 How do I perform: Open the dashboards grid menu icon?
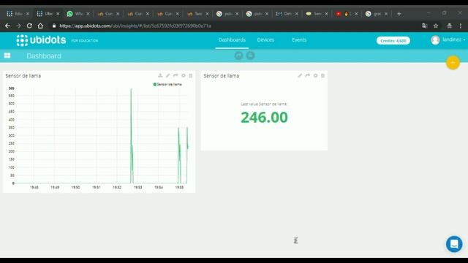click(x=7, y=56)
